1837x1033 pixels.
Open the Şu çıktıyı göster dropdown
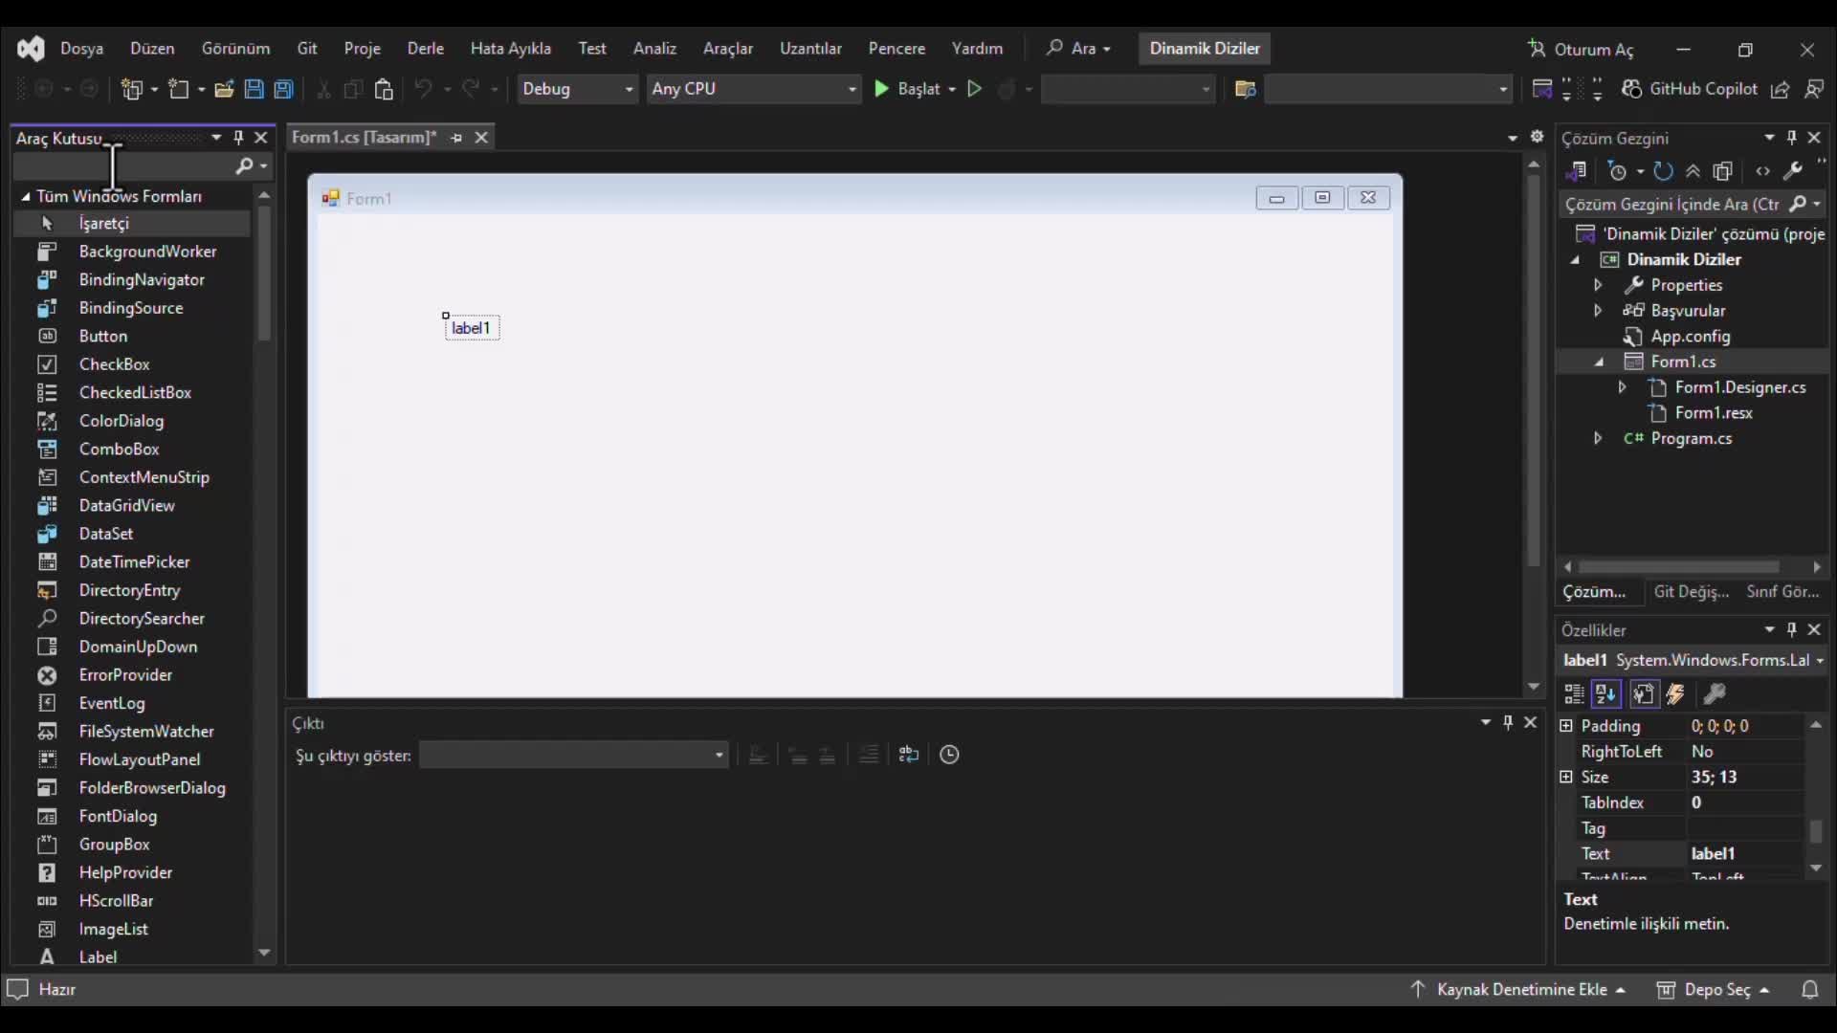pyautogui.click(x=574, y=756)
